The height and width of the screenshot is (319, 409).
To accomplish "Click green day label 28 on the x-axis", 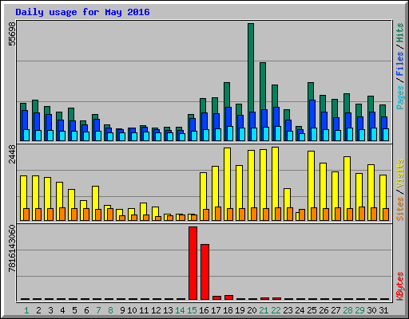I will click(347, 310).
